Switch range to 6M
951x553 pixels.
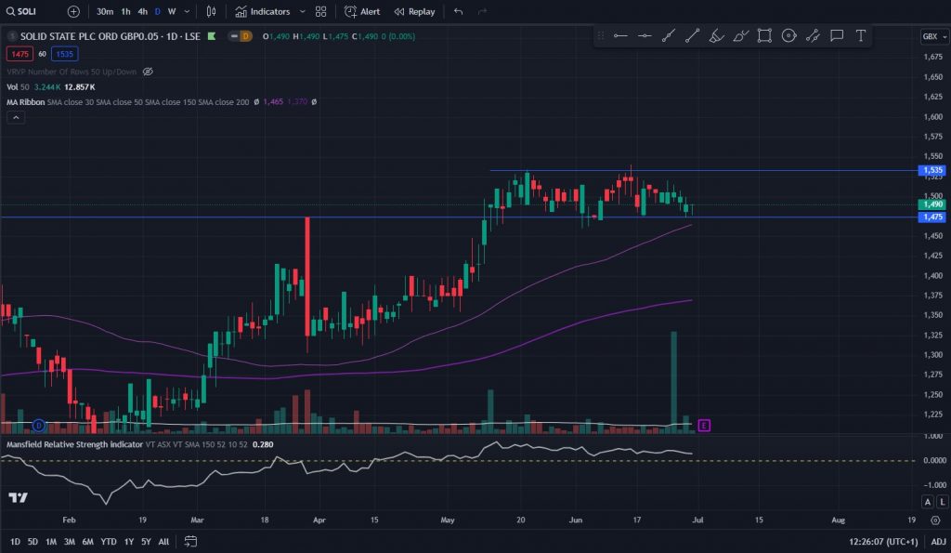[x=87, y=541]
